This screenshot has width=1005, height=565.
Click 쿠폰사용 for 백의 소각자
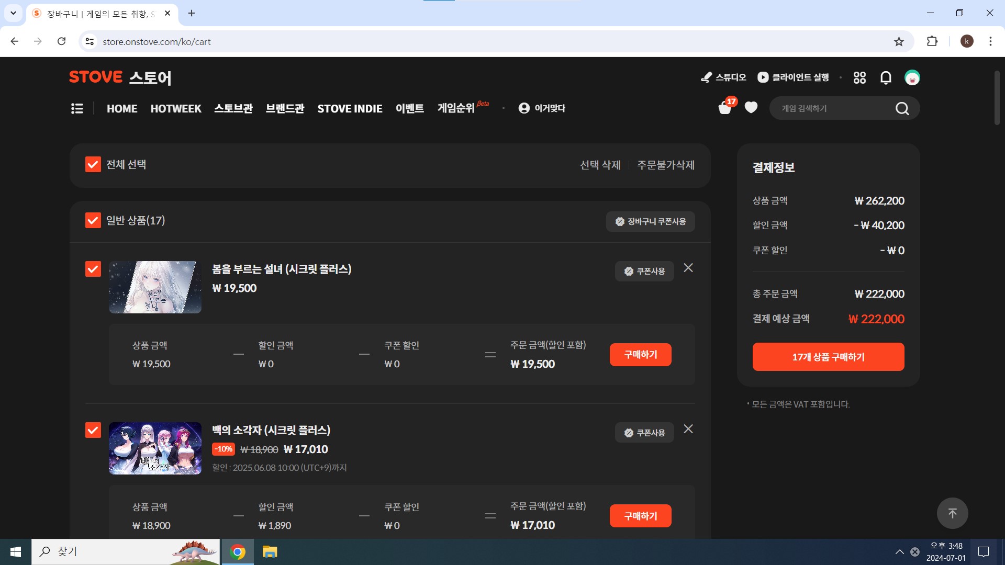(x=644, y=433)
